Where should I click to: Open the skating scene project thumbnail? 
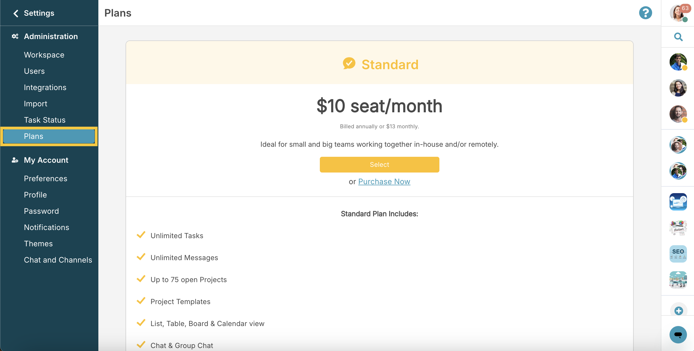(678, 280)
